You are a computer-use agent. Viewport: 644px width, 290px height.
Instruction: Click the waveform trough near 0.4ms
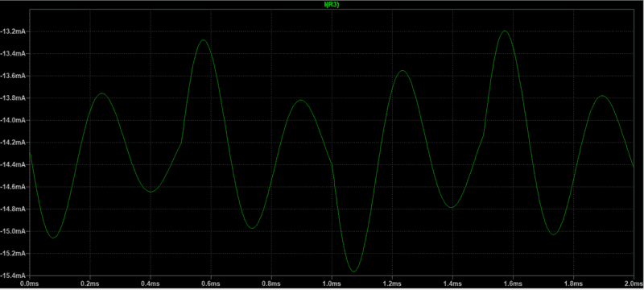point(151,192)
